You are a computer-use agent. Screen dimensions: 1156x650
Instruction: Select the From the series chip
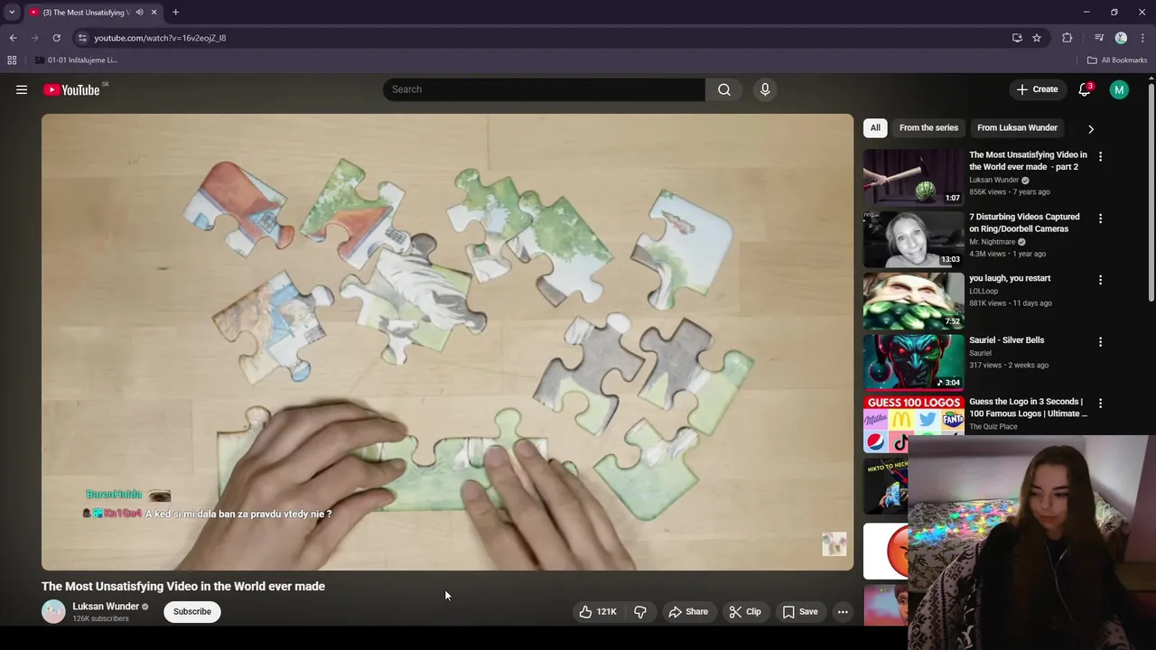point(928,127)
